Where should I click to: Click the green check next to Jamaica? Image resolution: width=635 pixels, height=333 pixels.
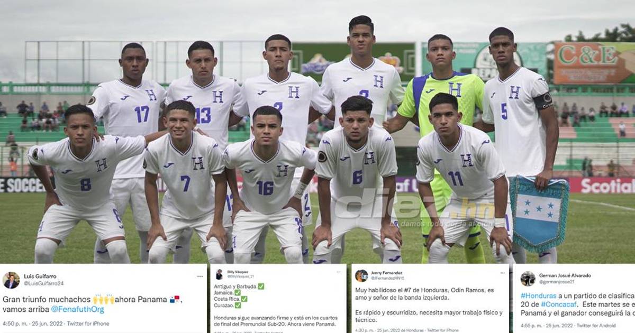(x=237, y=292)
